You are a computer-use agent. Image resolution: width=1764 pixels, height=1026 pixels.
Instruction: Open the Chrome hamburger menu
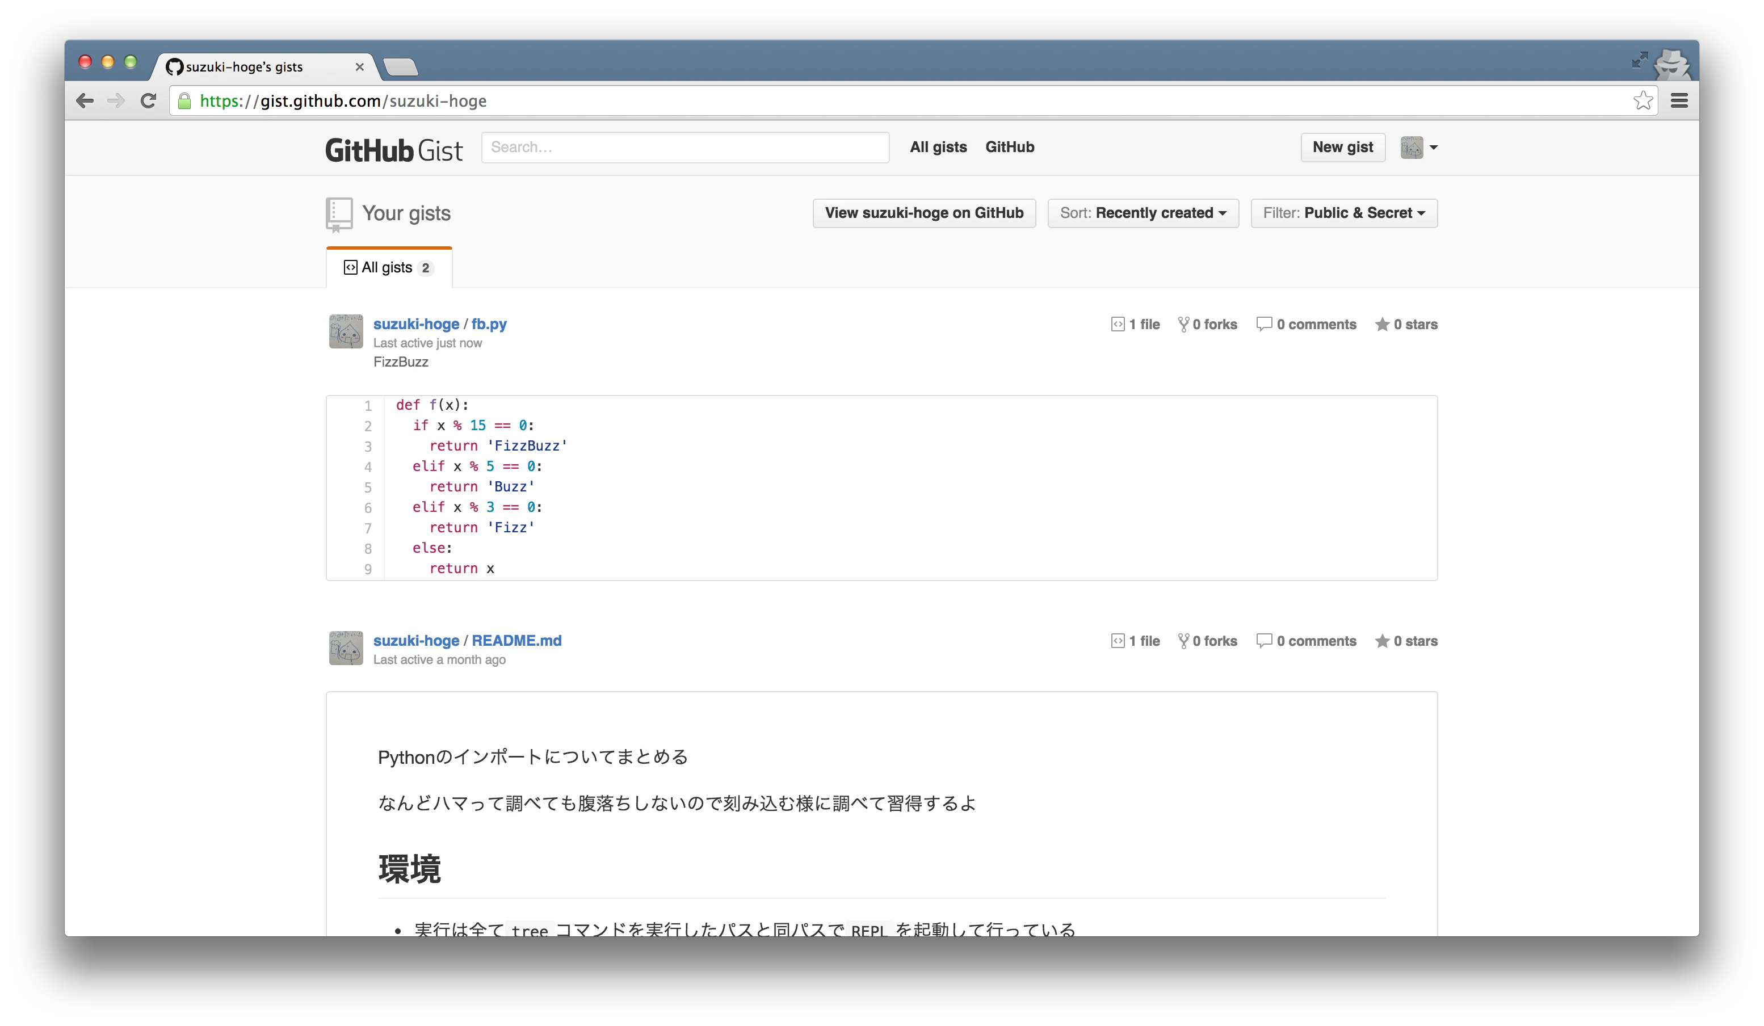click(1680, 100)
